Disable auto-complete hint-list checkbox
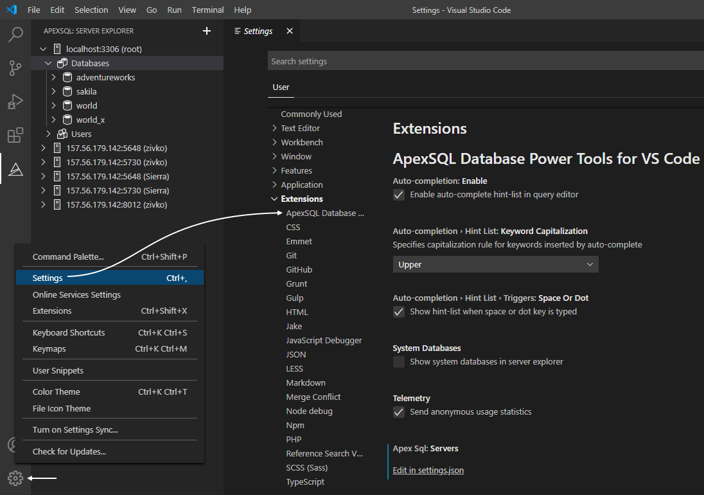 click(x=399, y=195)
